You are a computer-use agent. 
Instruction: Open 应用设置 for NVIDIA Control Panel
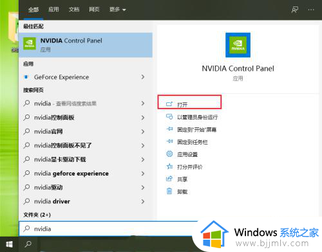[x=187, y=154]
